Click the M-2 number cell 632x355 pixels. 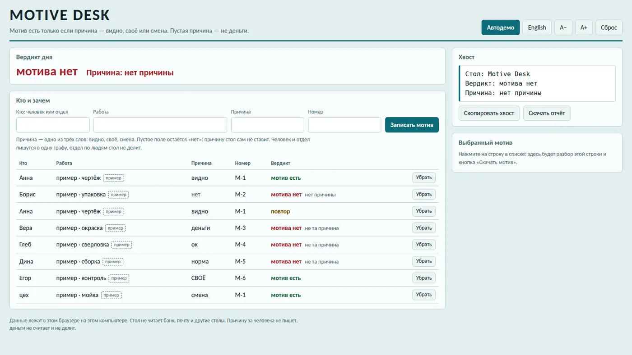point(240,195)
